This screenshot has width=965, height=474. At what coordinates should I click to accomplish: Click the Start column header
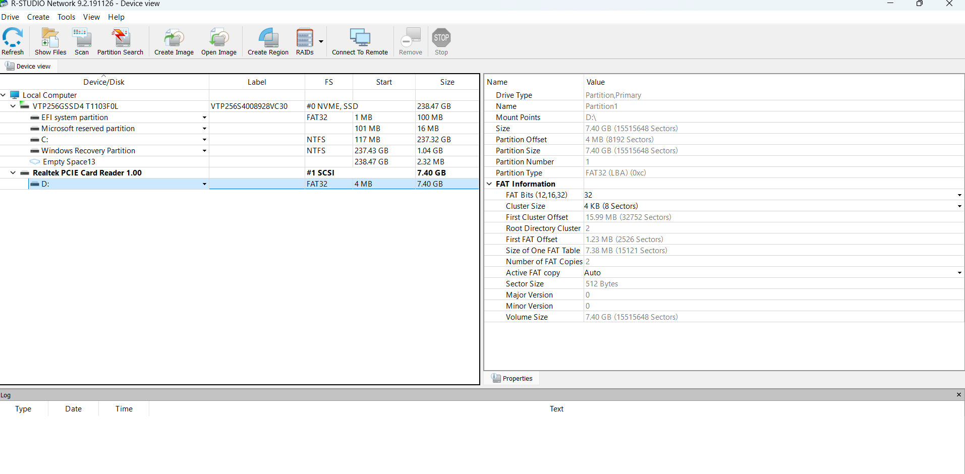[384, 82]
